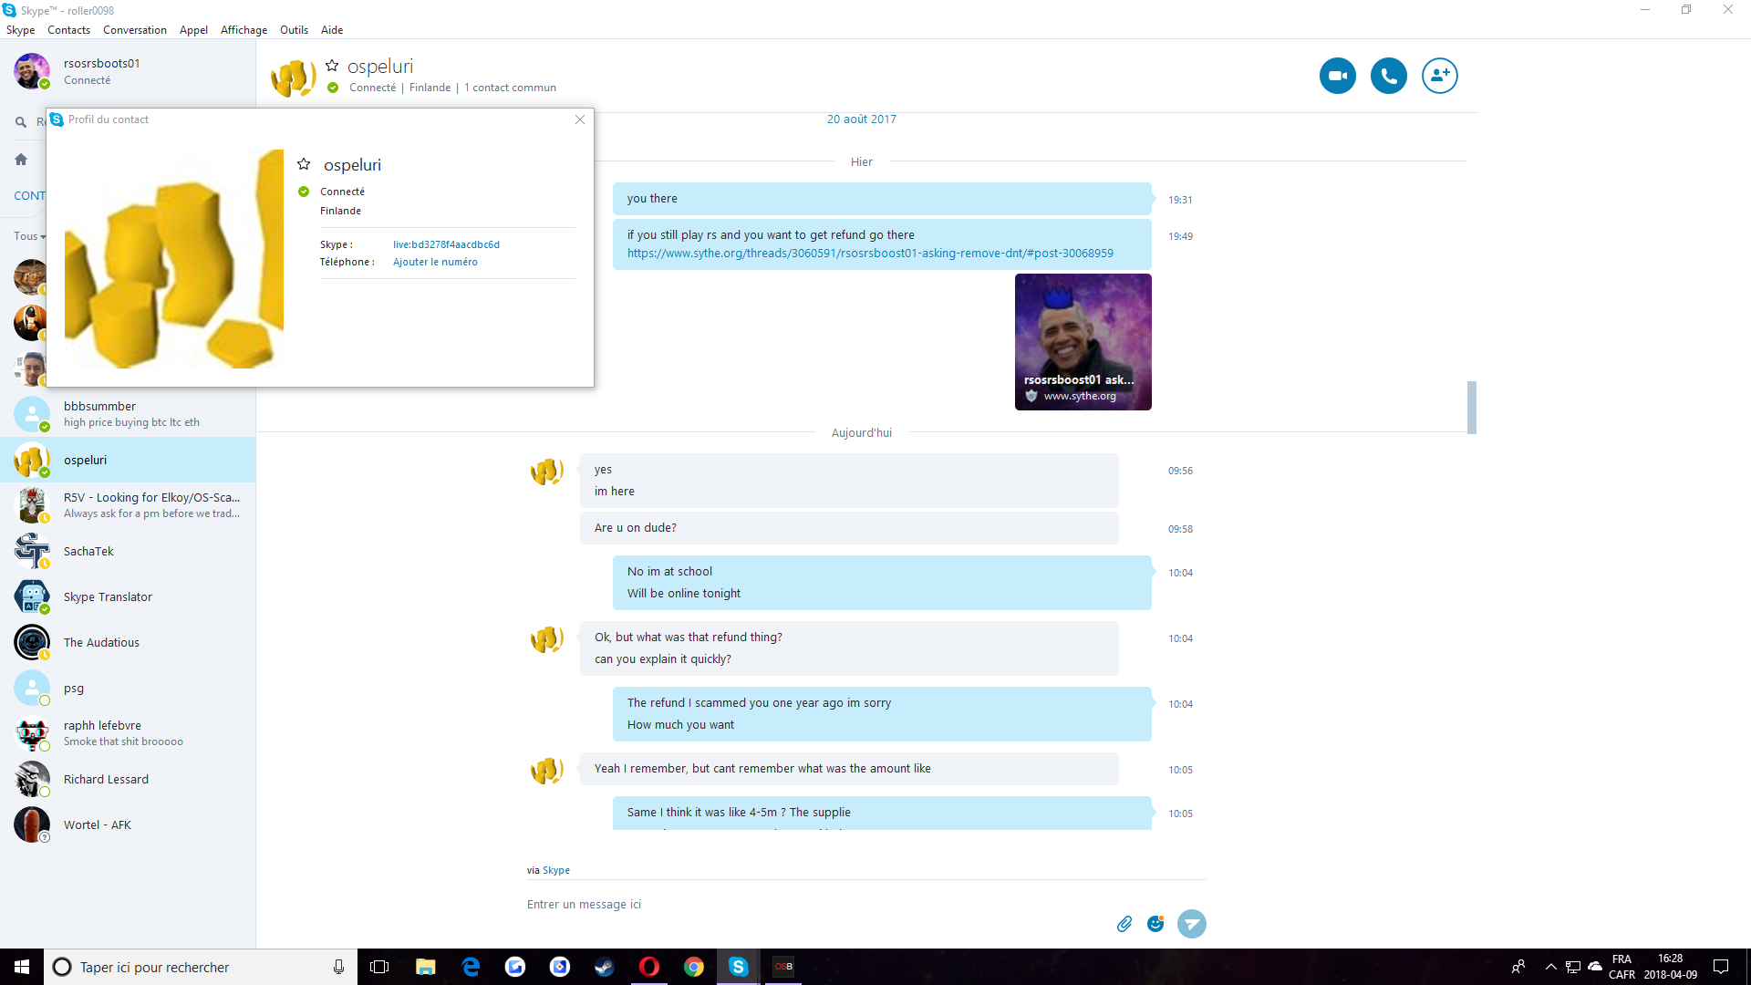Click the add participants icon

(x=1439, y=76)
